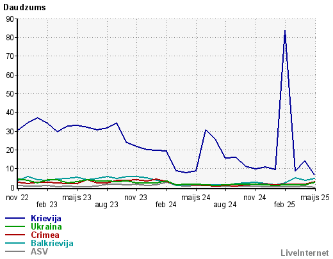Click the ASV legend label
The height and width of the screenshot is (259, 333).
(x=39, y=251)
